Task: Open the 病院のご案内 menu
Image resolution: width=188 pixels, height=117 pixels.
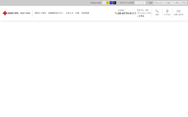Action: [x=41, y=13]
